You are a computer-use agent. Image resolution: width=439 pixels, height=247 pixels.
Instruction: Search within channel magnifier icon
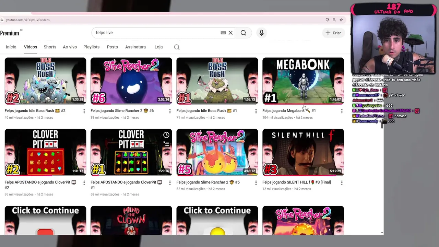click(x=177, y=47)
